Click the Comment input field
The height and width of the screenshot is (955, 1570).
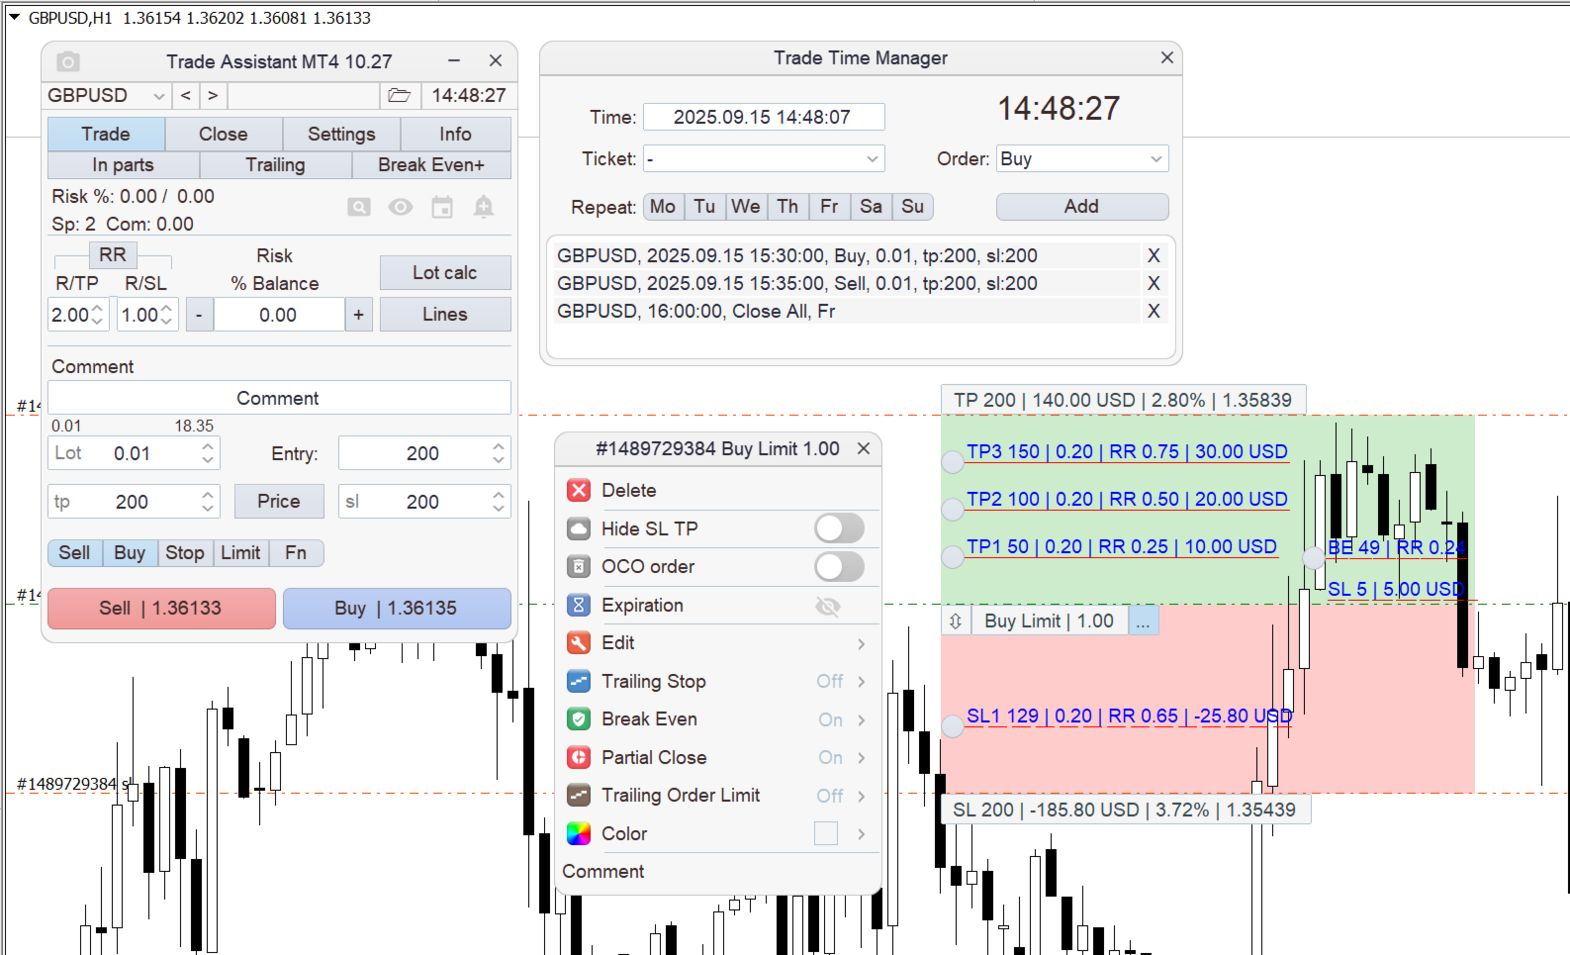pos(279,398)
